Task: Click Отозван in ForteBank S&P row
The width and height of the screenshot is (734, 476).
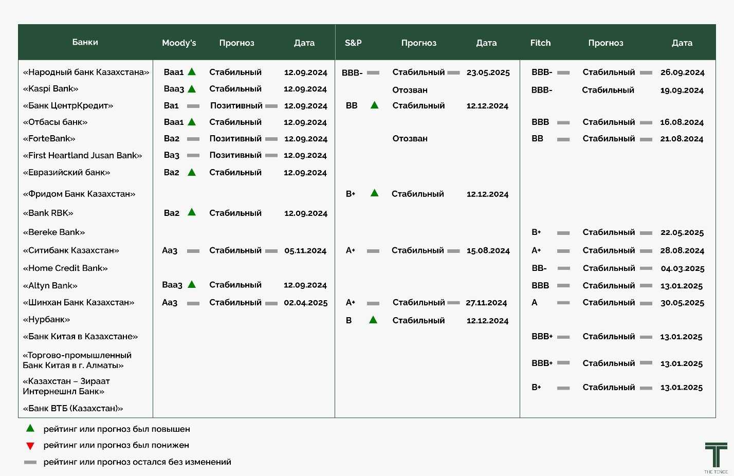Action: (410, 138)
